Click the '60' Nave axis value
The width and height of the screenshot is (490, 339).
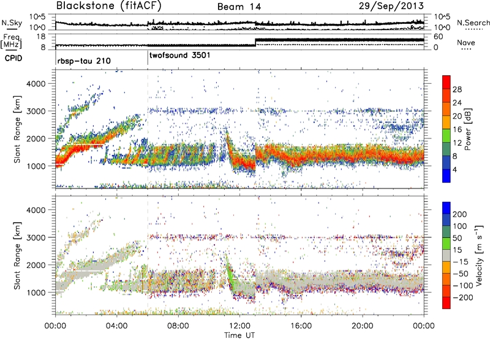(x=438, y=37)
